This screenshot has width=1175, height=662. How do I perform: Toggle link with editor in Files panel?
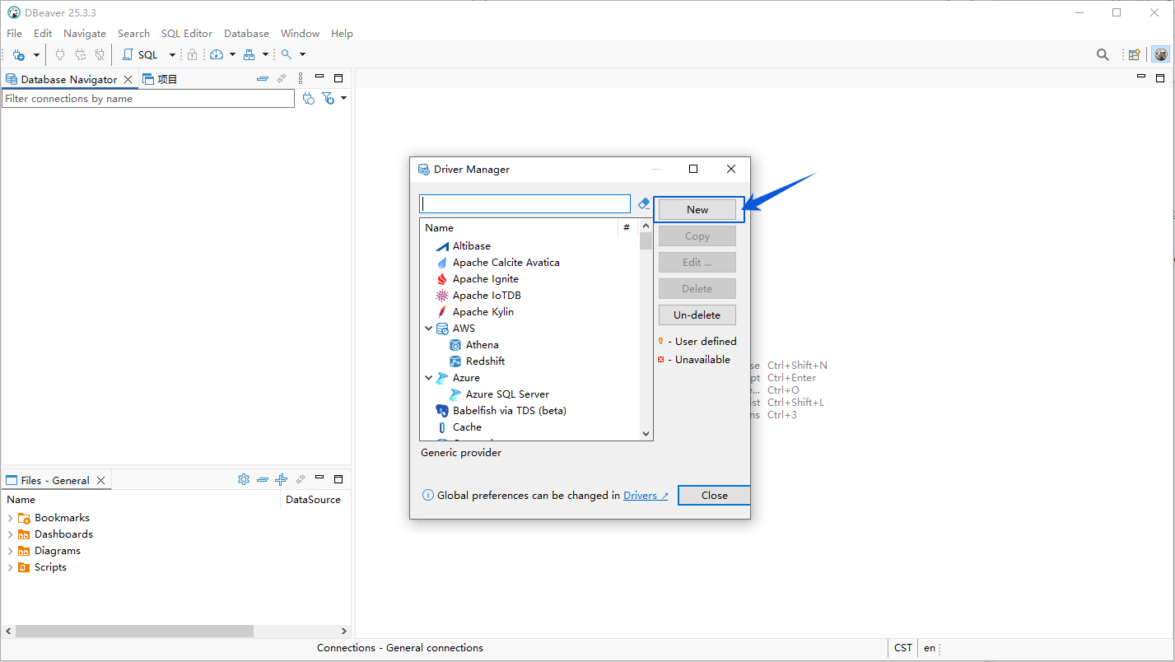point(301,479)
